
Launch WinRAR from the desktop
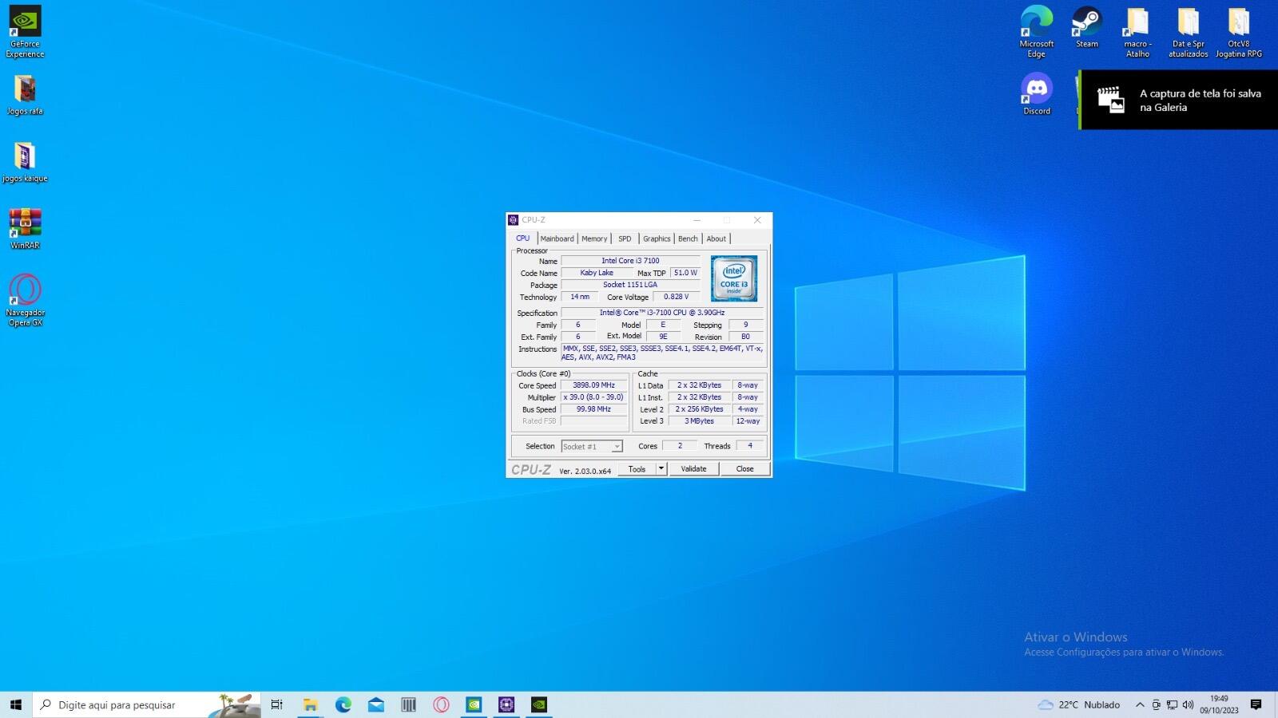pyautogui.click(x=25, y=229)
